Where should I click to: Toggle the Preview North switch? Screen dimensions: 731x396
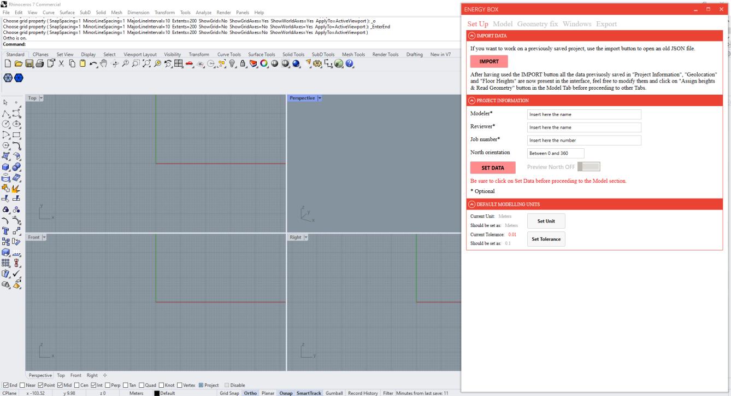point(588,166)
